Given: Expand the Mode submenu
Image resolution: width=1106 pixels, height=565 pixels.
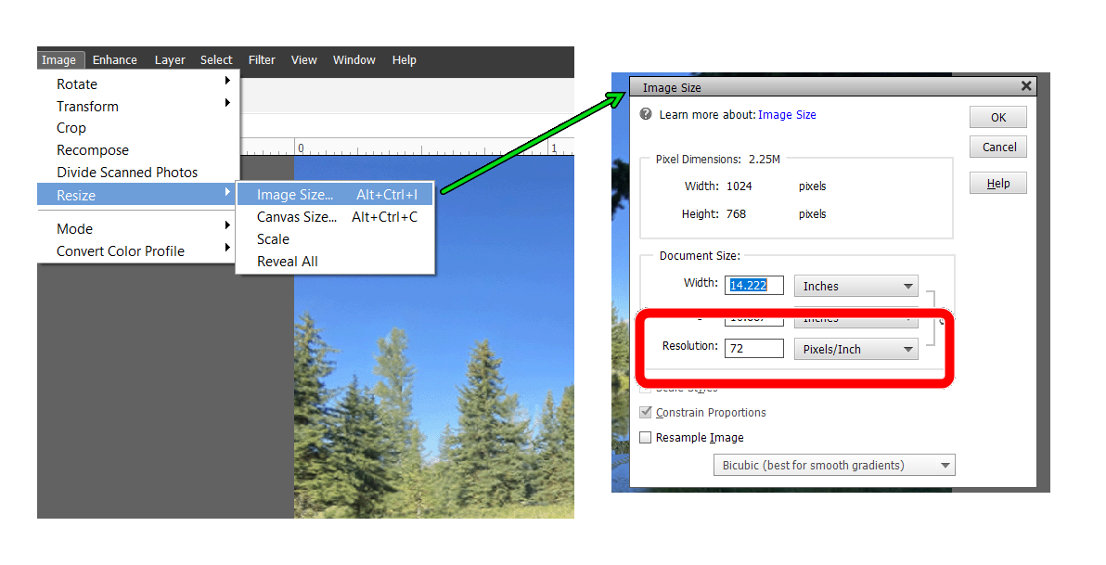Looking at the screenshot, I should [x=74, y=228].
